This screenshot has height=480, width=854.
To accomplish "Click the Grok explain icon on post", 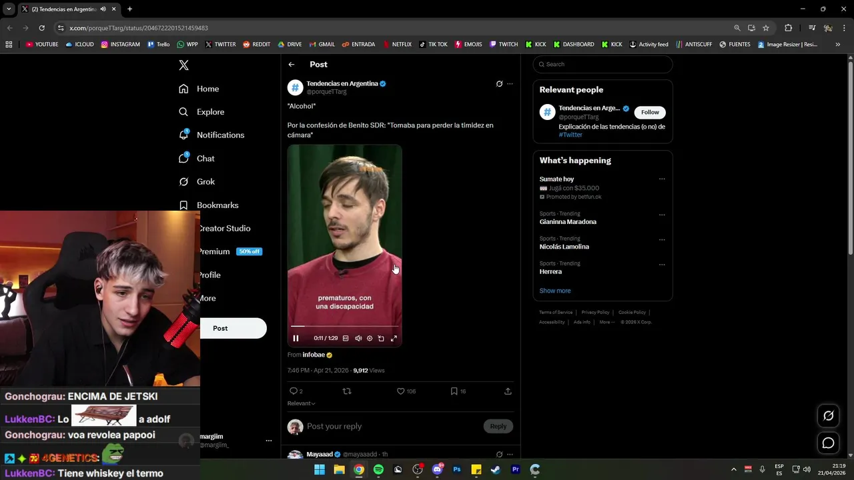I will 499,84.
